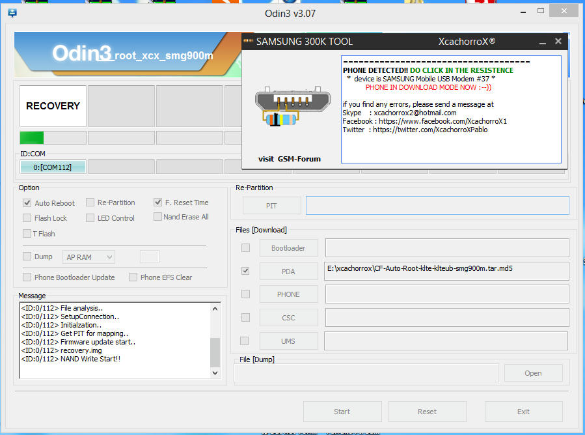Click the Odin3 app icon in title bar
585x435 pixels.
[x=12, y=14]
